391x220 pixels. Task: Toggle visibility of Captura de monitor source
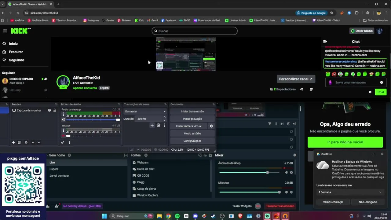49,110
